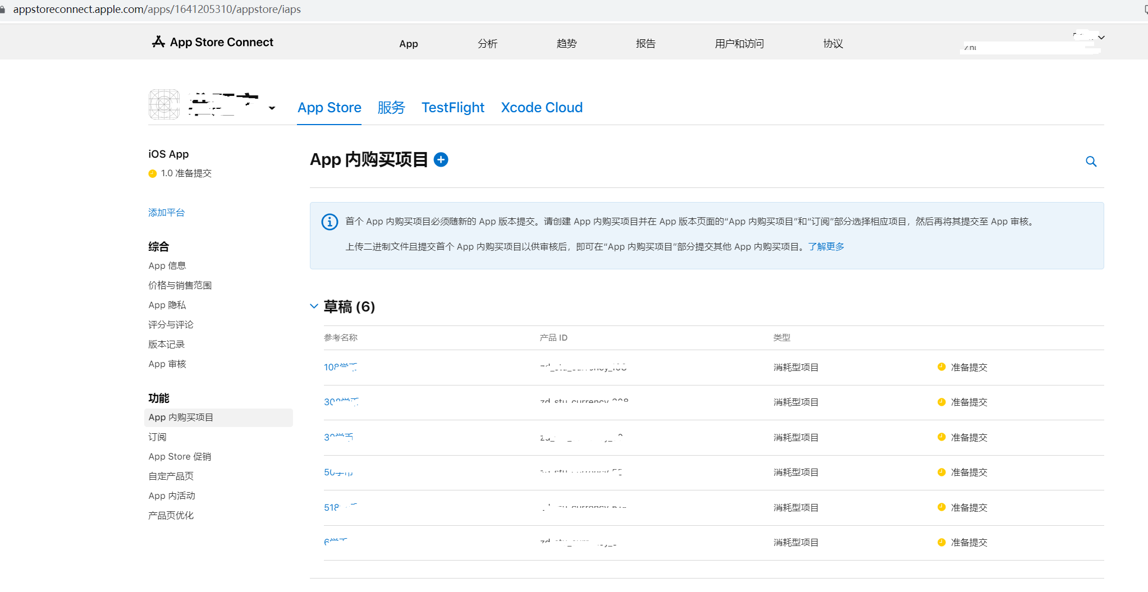Image resolution: width=1148 pixels, height=592 pixels.
Task: Click the browser address bar URL
Action: click(157, 10)
